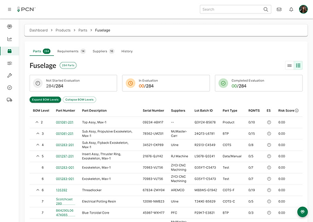This screenshot has width=313, height=222.
Task: Open the notifications bell
Action: (x=291, y=10)
